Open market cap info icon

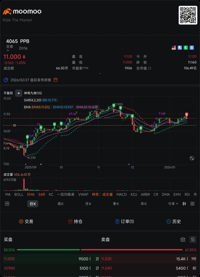150,68
